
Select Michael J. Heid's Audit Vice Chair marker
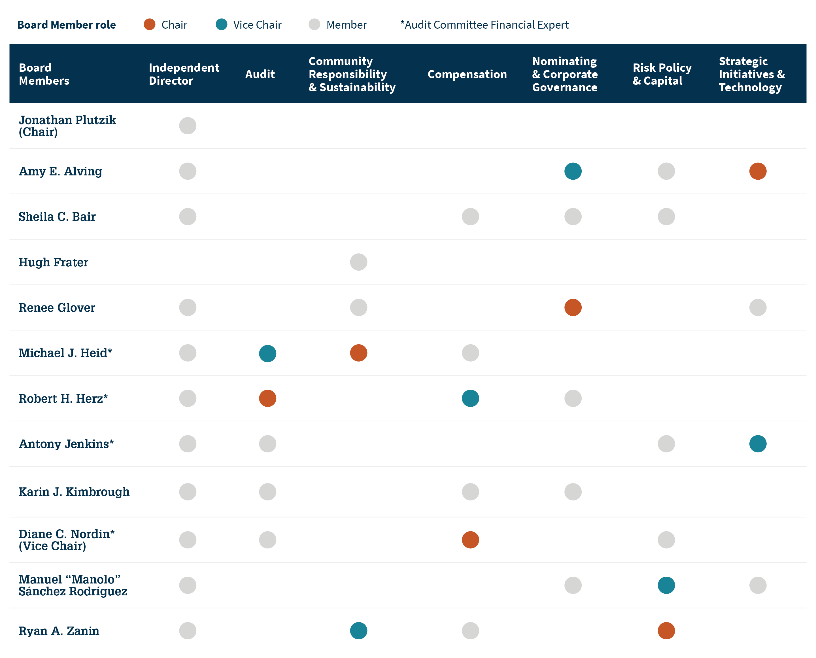tap(267, 353)
